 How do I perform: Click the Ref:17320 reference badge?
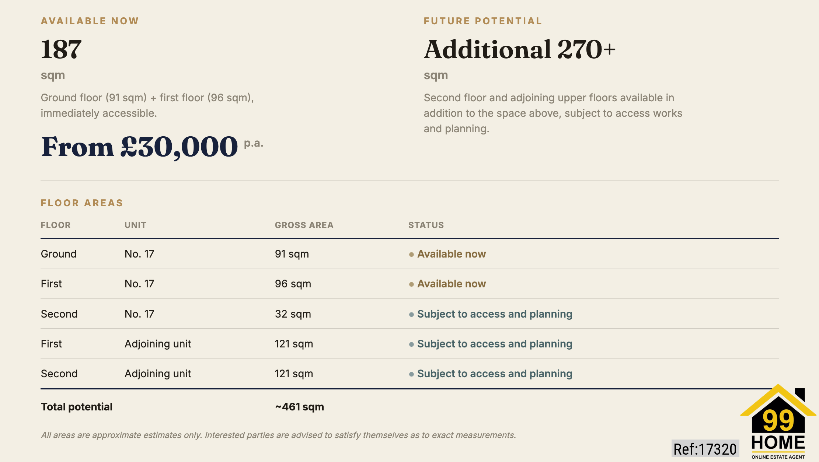(705, 449)
